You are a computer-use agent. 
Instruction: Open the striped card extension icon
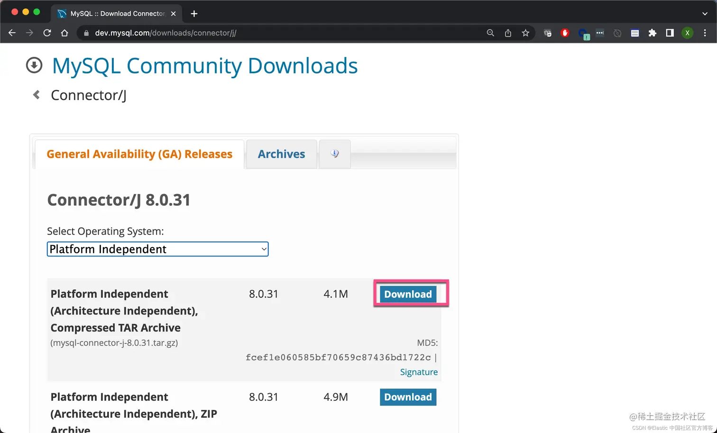coord(635,33)
